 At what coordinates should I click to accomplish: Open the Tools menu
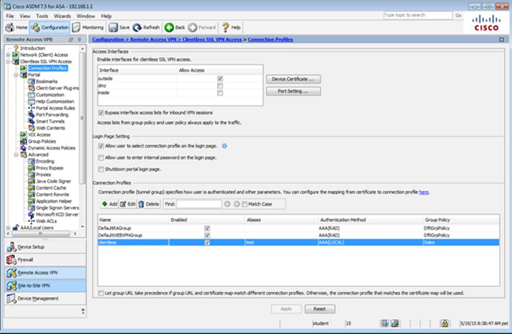coord(41,16)
